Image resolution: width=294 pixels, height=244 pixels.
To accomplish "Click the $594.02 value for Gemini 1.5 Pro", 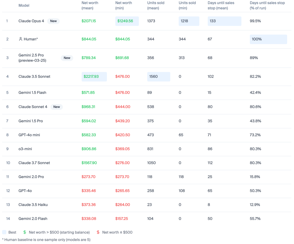I will click(x=89, y=121).
